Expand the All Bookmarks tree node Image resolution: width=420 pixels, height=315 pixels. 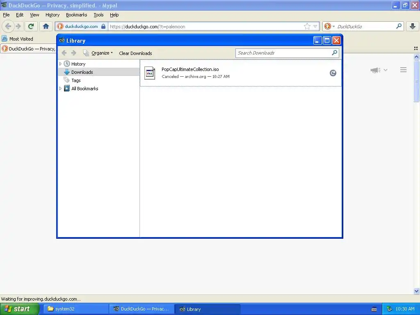tap(60, 89)
